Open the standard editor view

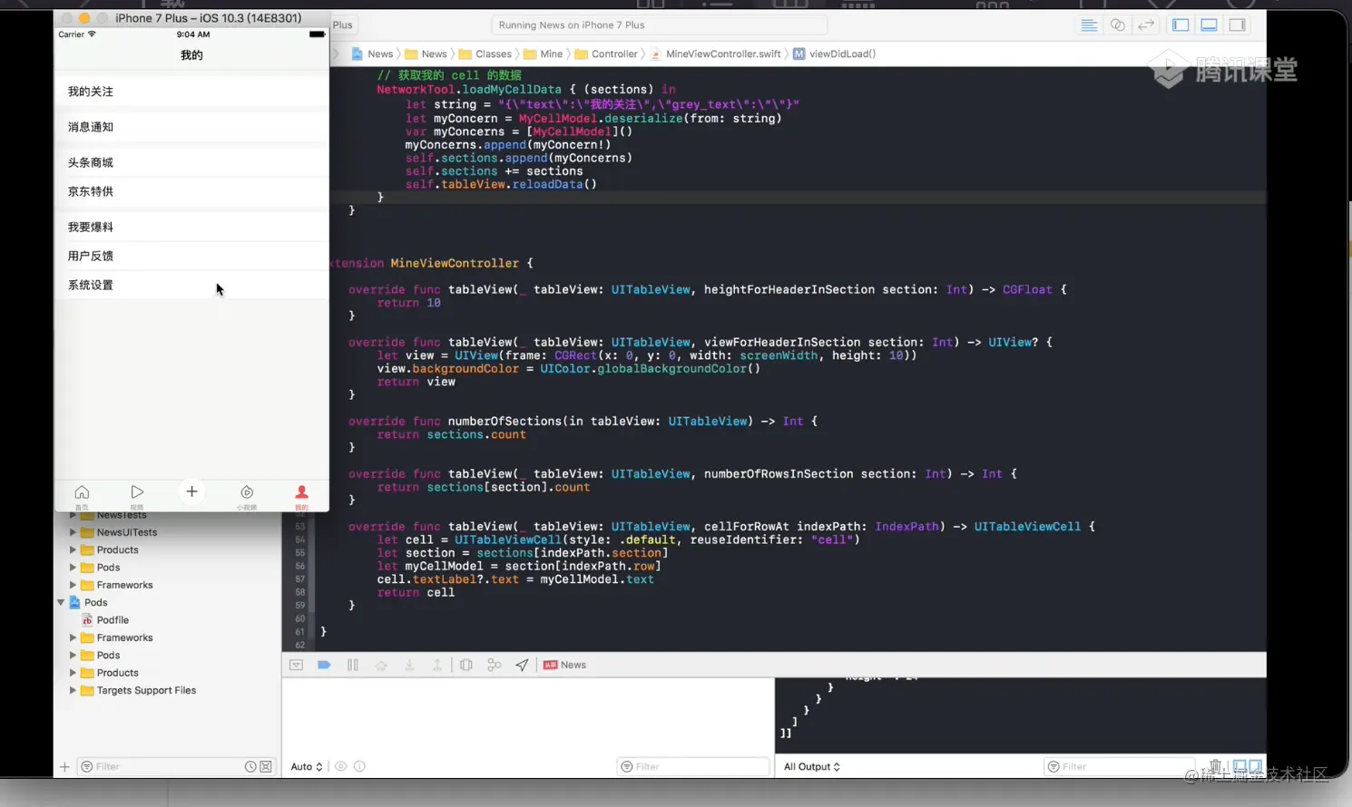click(1089, 25)
